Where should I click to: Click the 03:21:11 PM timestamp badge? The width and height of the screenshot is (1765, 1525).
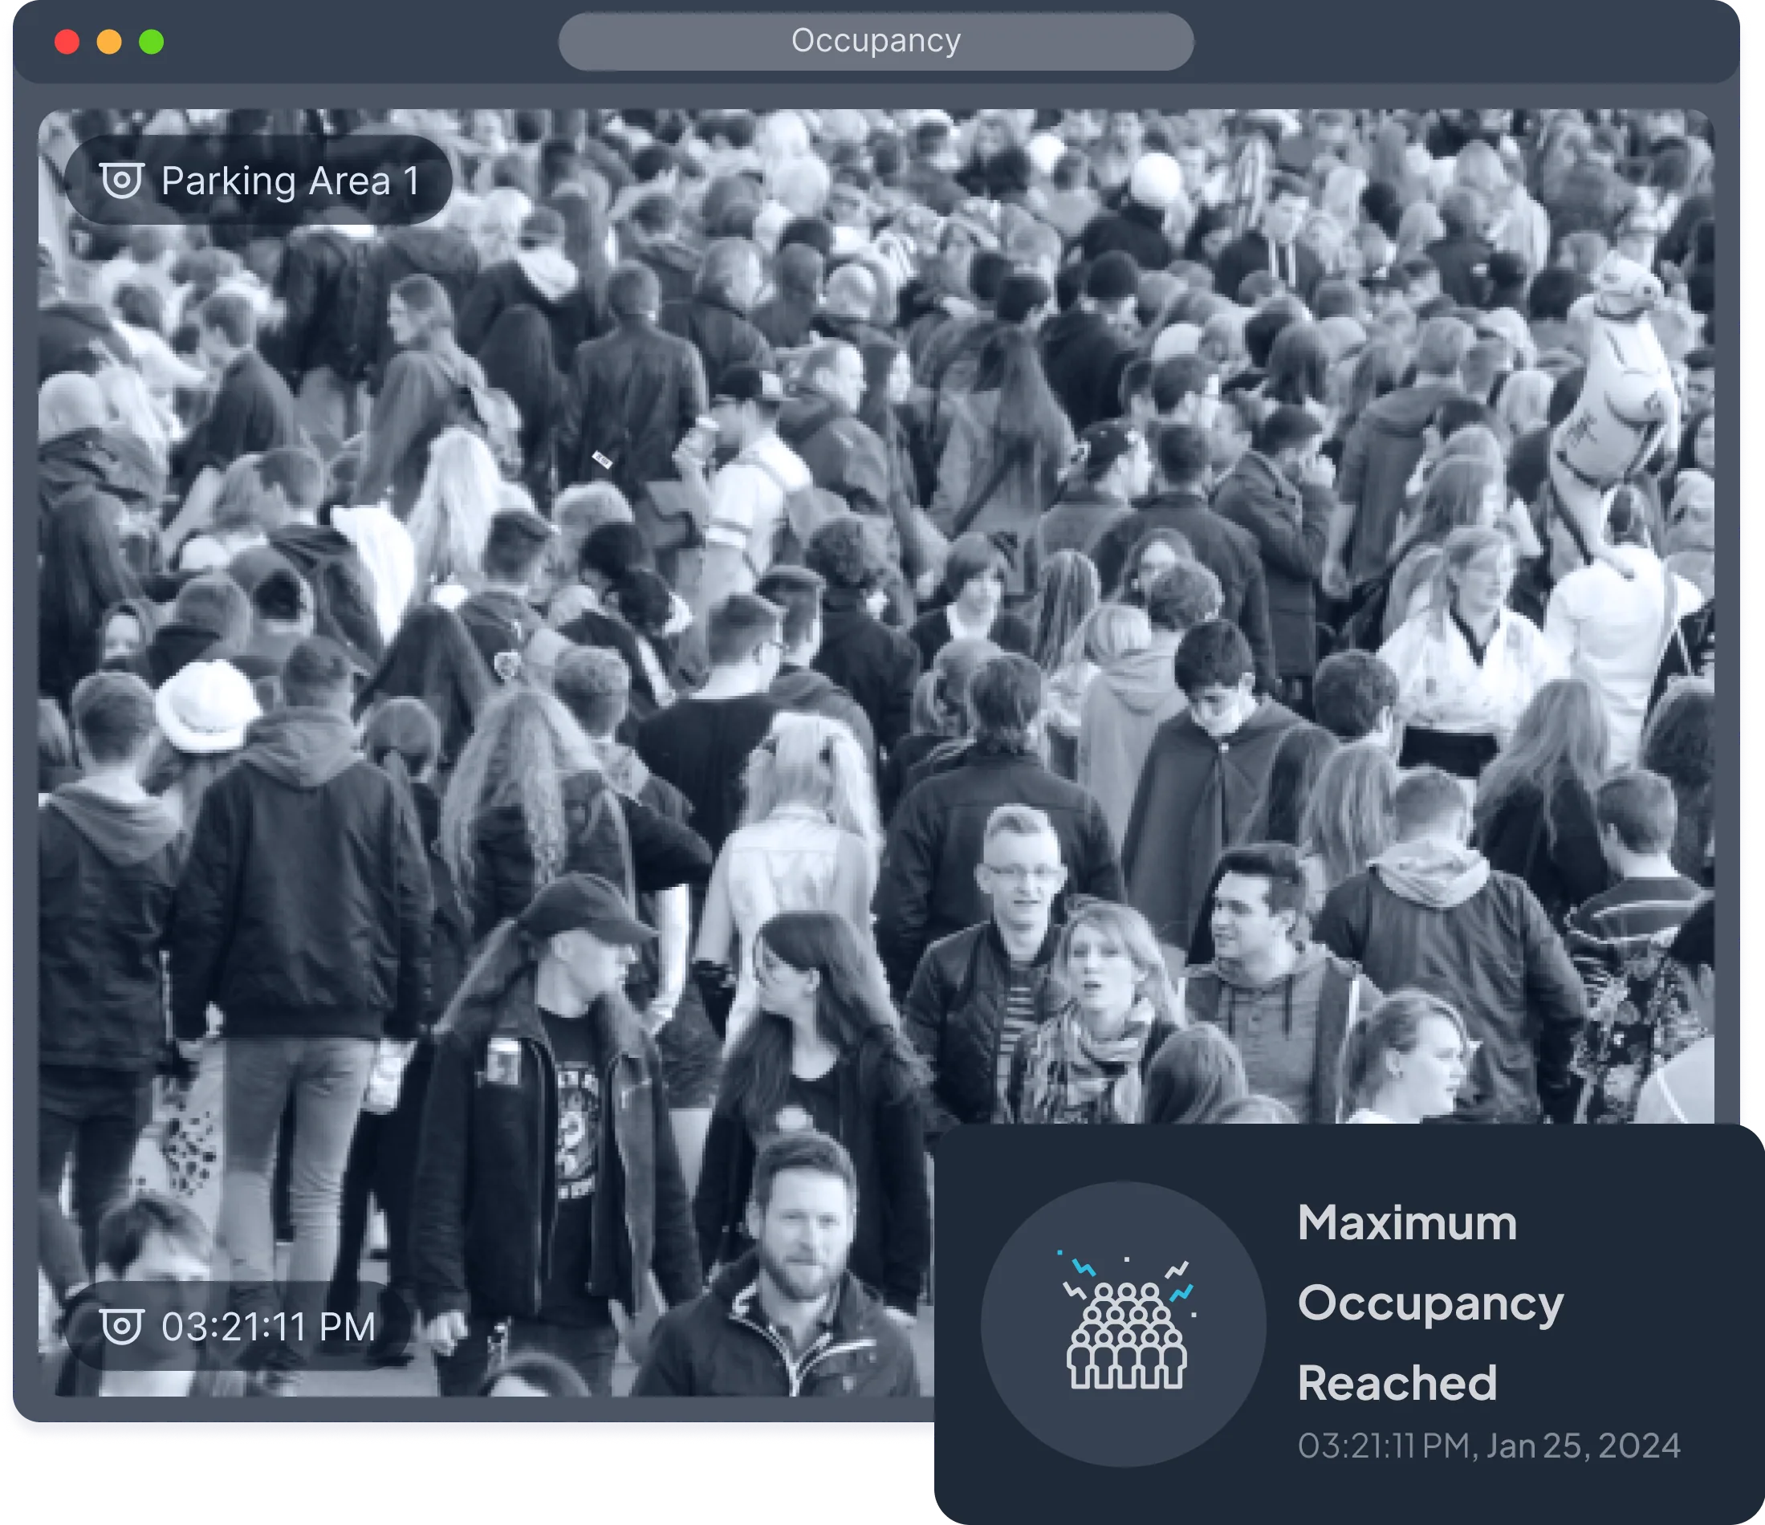[238, 1327]
